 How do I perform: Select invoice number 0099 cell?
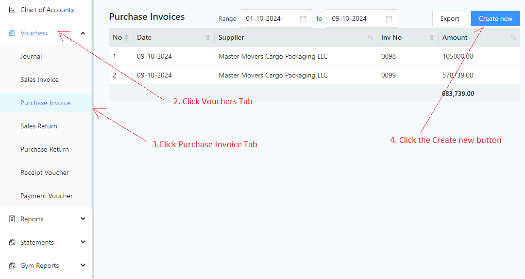pos(389,75)
